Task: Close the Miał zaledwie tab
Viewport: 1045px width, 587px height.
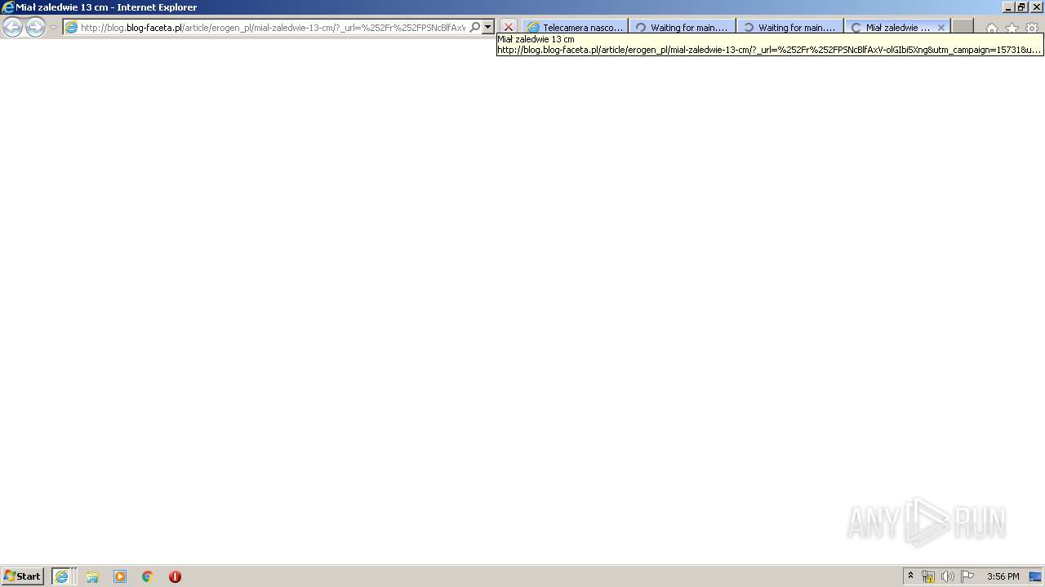Action: coord(941,27)
